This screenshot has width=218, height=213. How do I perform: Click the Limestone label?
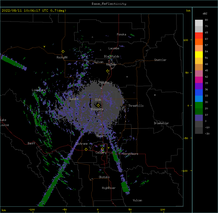tap(39, 90)
